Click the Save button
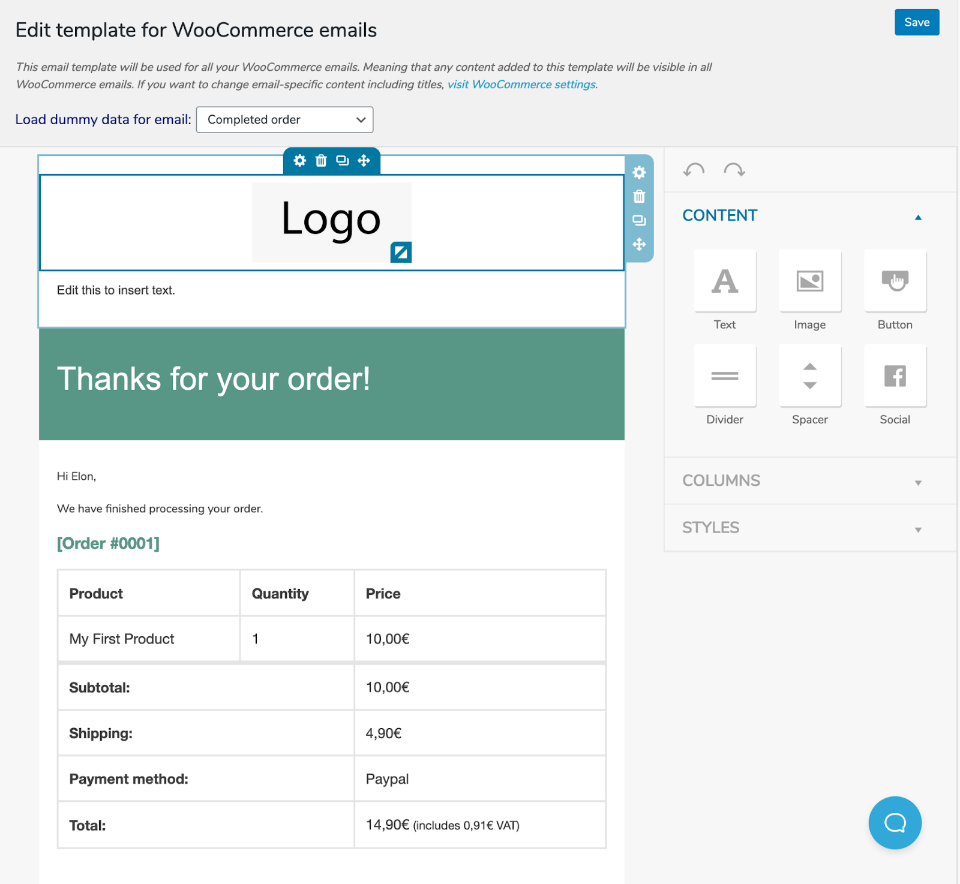960x884 pixels. tap(917, 22)
